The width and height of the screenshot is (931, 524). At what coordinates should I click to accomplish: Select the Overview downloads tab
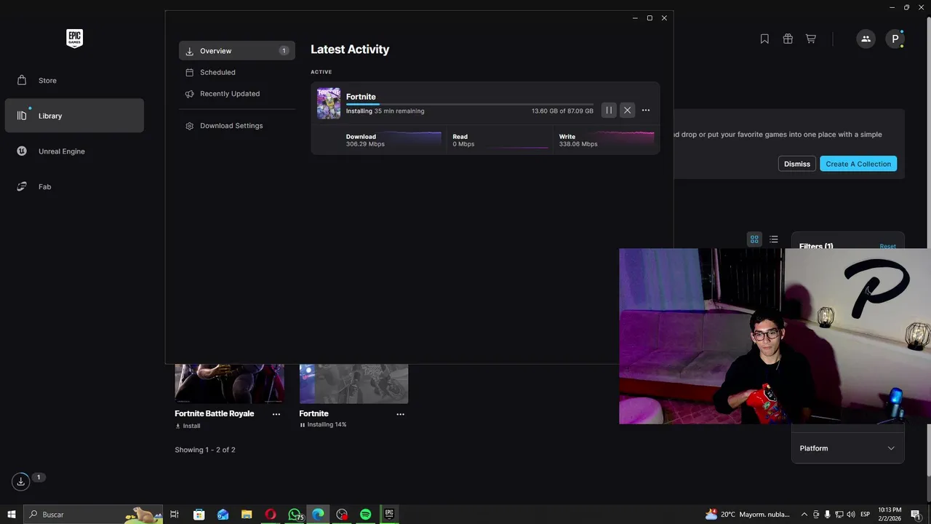point(237,51)
